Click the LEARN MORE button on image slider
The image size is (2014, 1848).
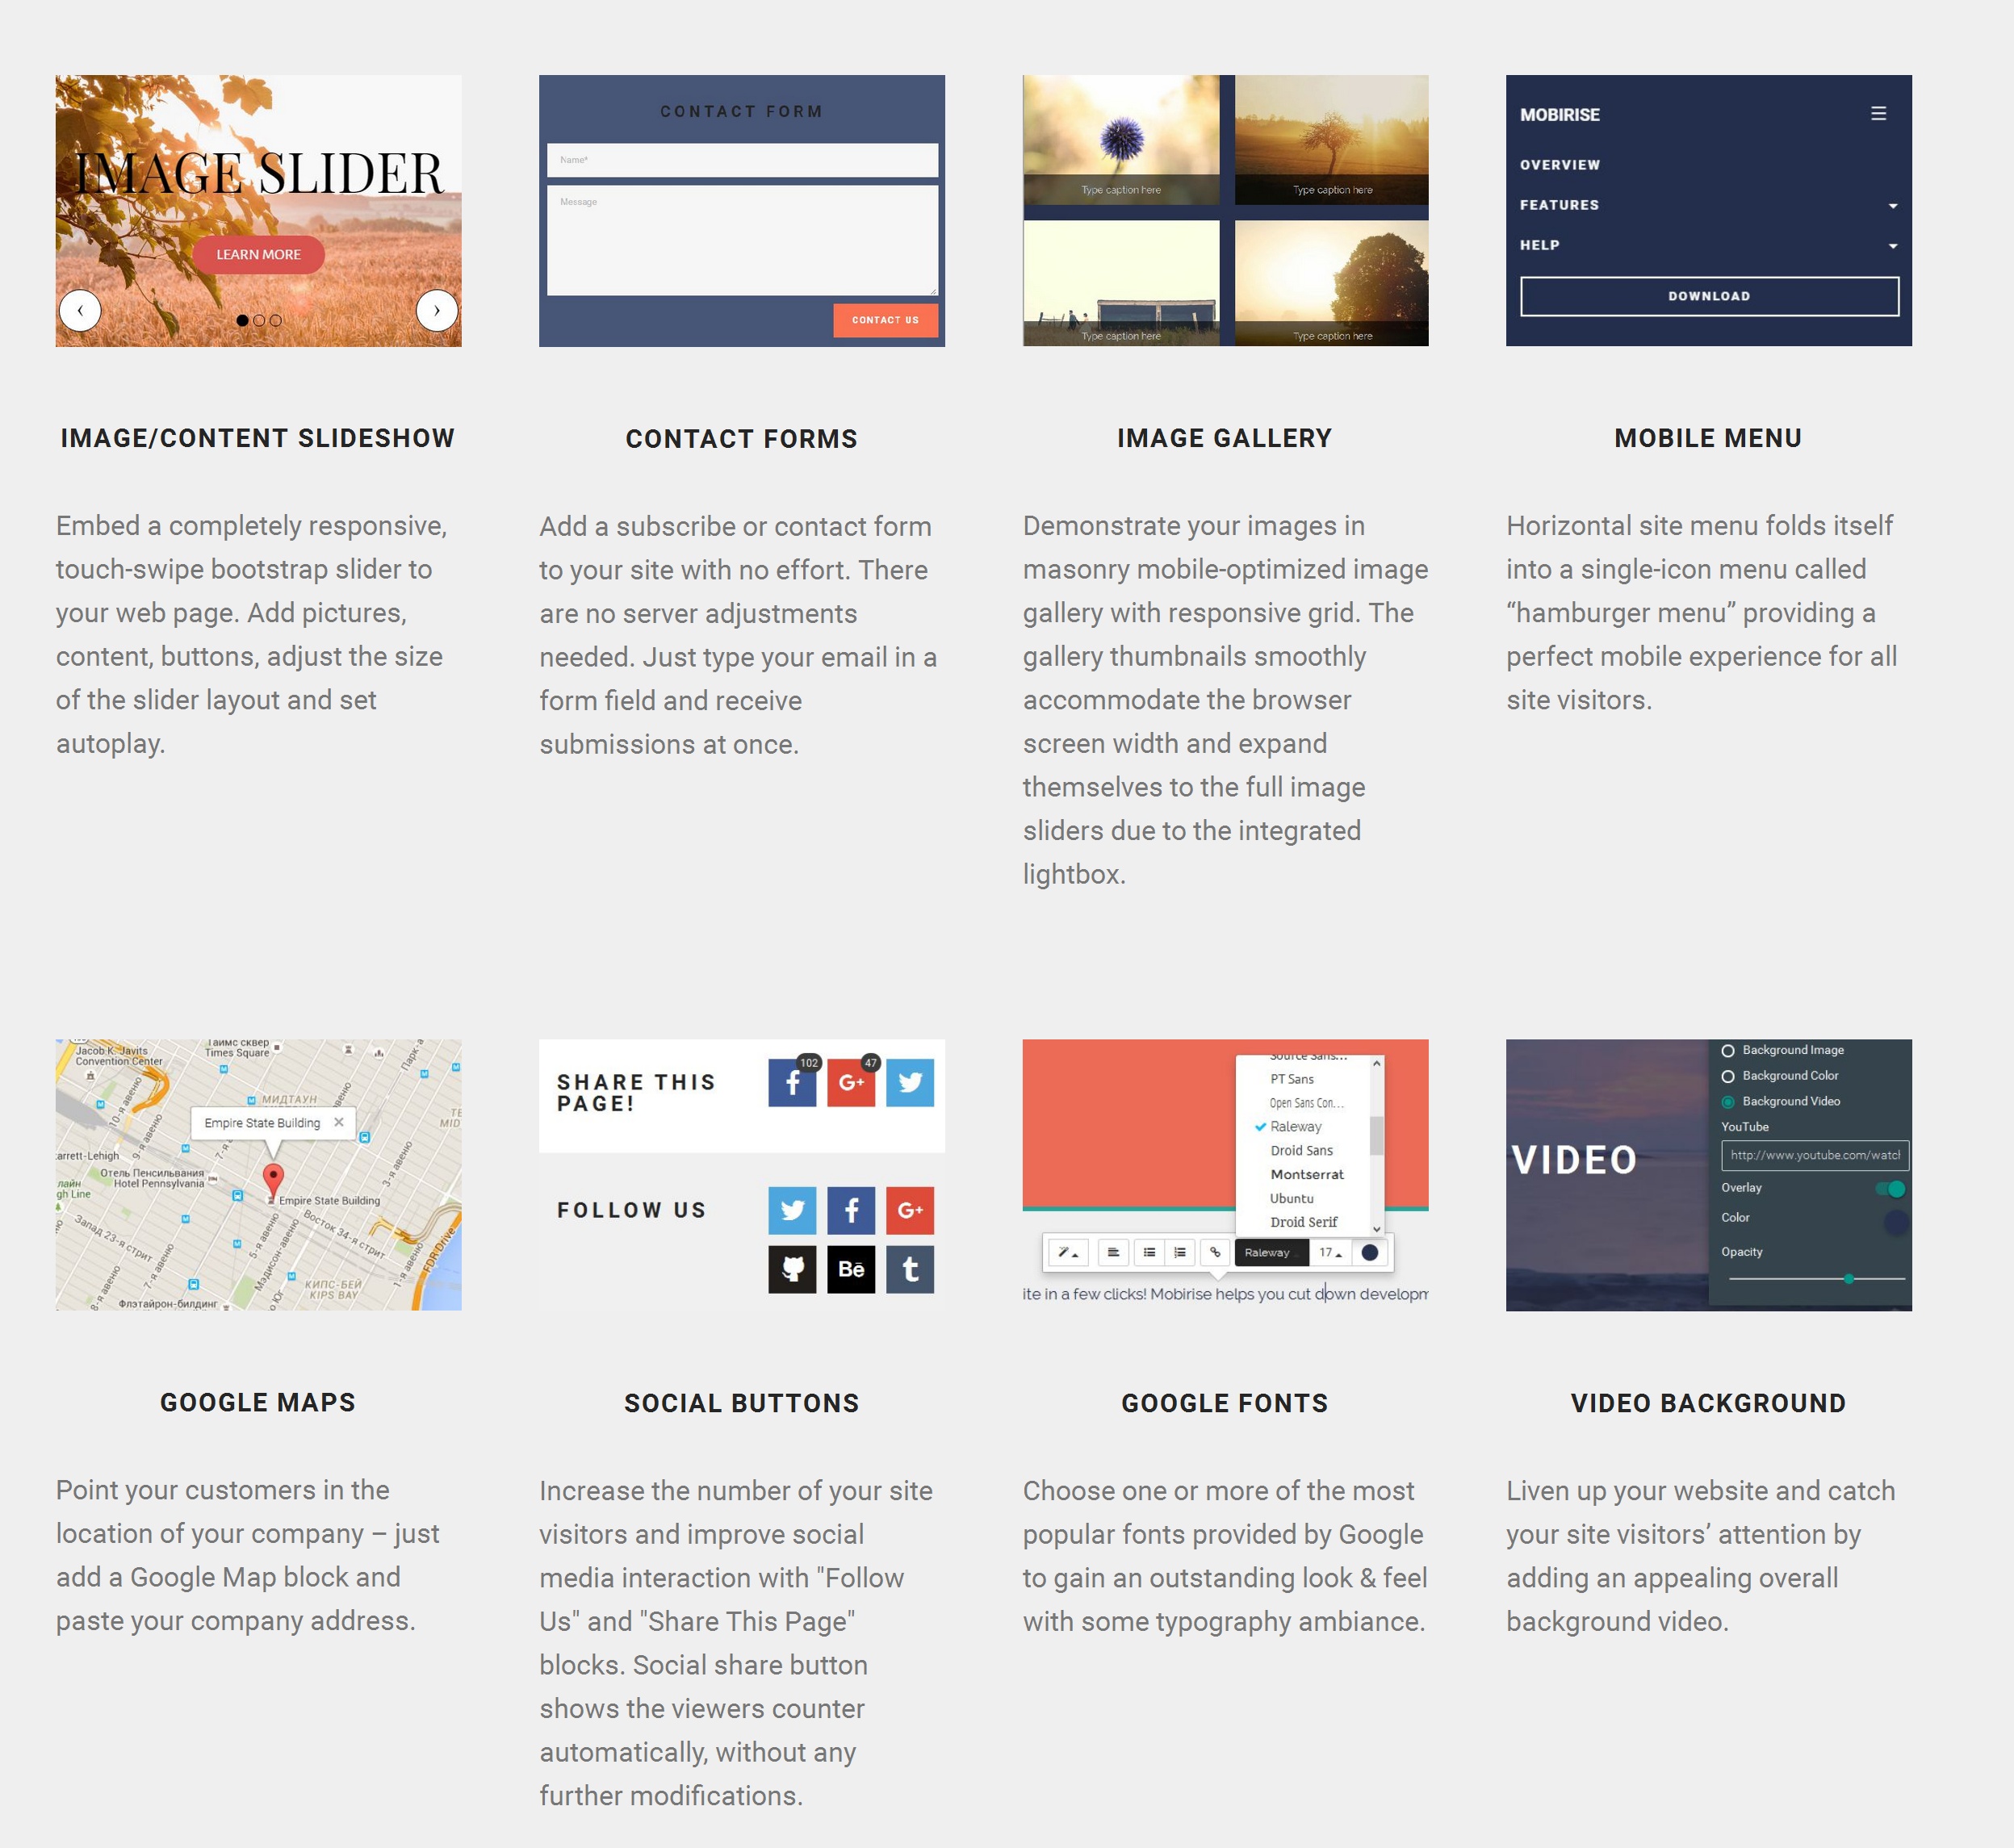click(x=260, y=253)
